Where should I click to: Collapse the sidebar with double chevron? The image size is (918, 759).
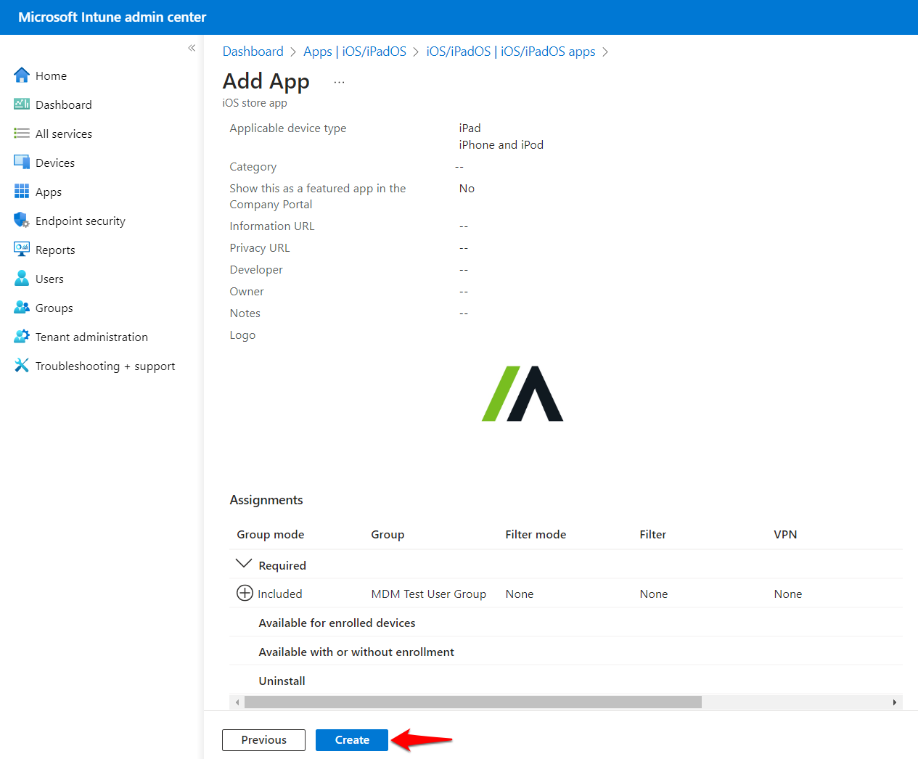[192, 48]
